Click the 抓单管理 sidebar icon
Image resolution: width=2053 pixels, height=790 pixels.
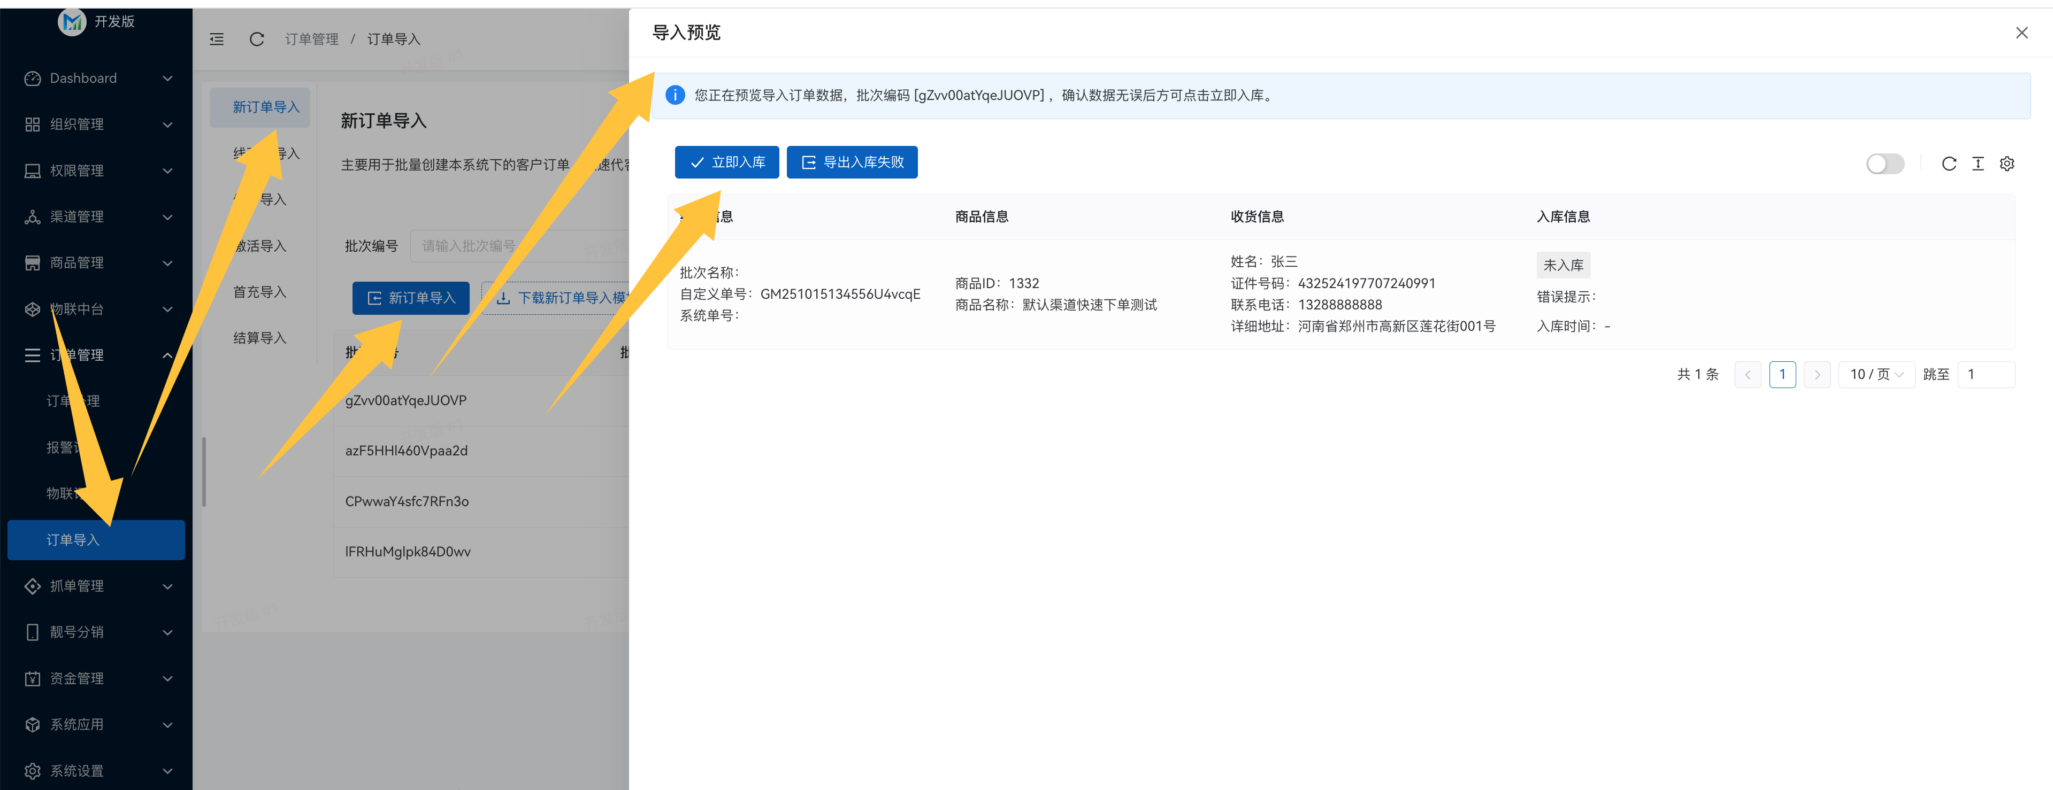33,585
